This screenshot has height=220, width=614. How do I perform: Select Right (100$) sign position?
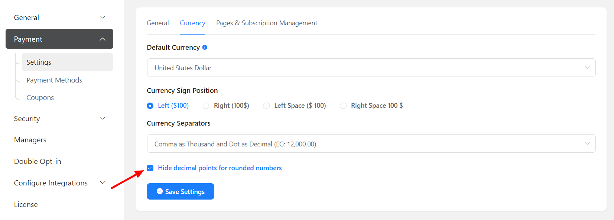coord(206,106)
